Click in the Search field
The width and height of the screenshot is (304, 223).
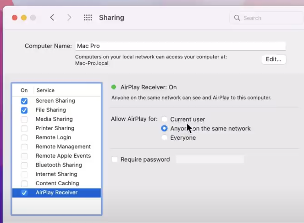point(267,18)
